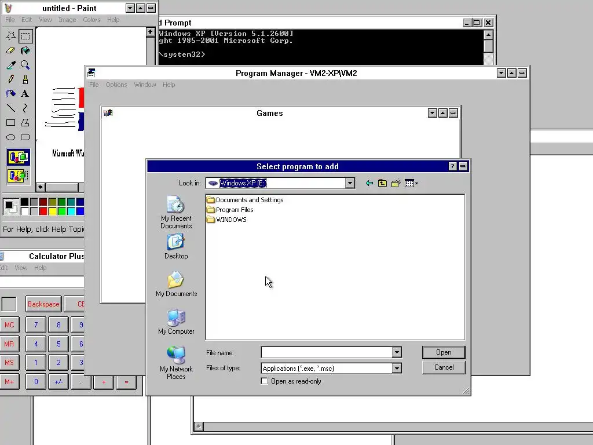Screen dimensions: 593x445
Task: Open the Help menu in Program Manager
Action: click(x=169, y=85)
